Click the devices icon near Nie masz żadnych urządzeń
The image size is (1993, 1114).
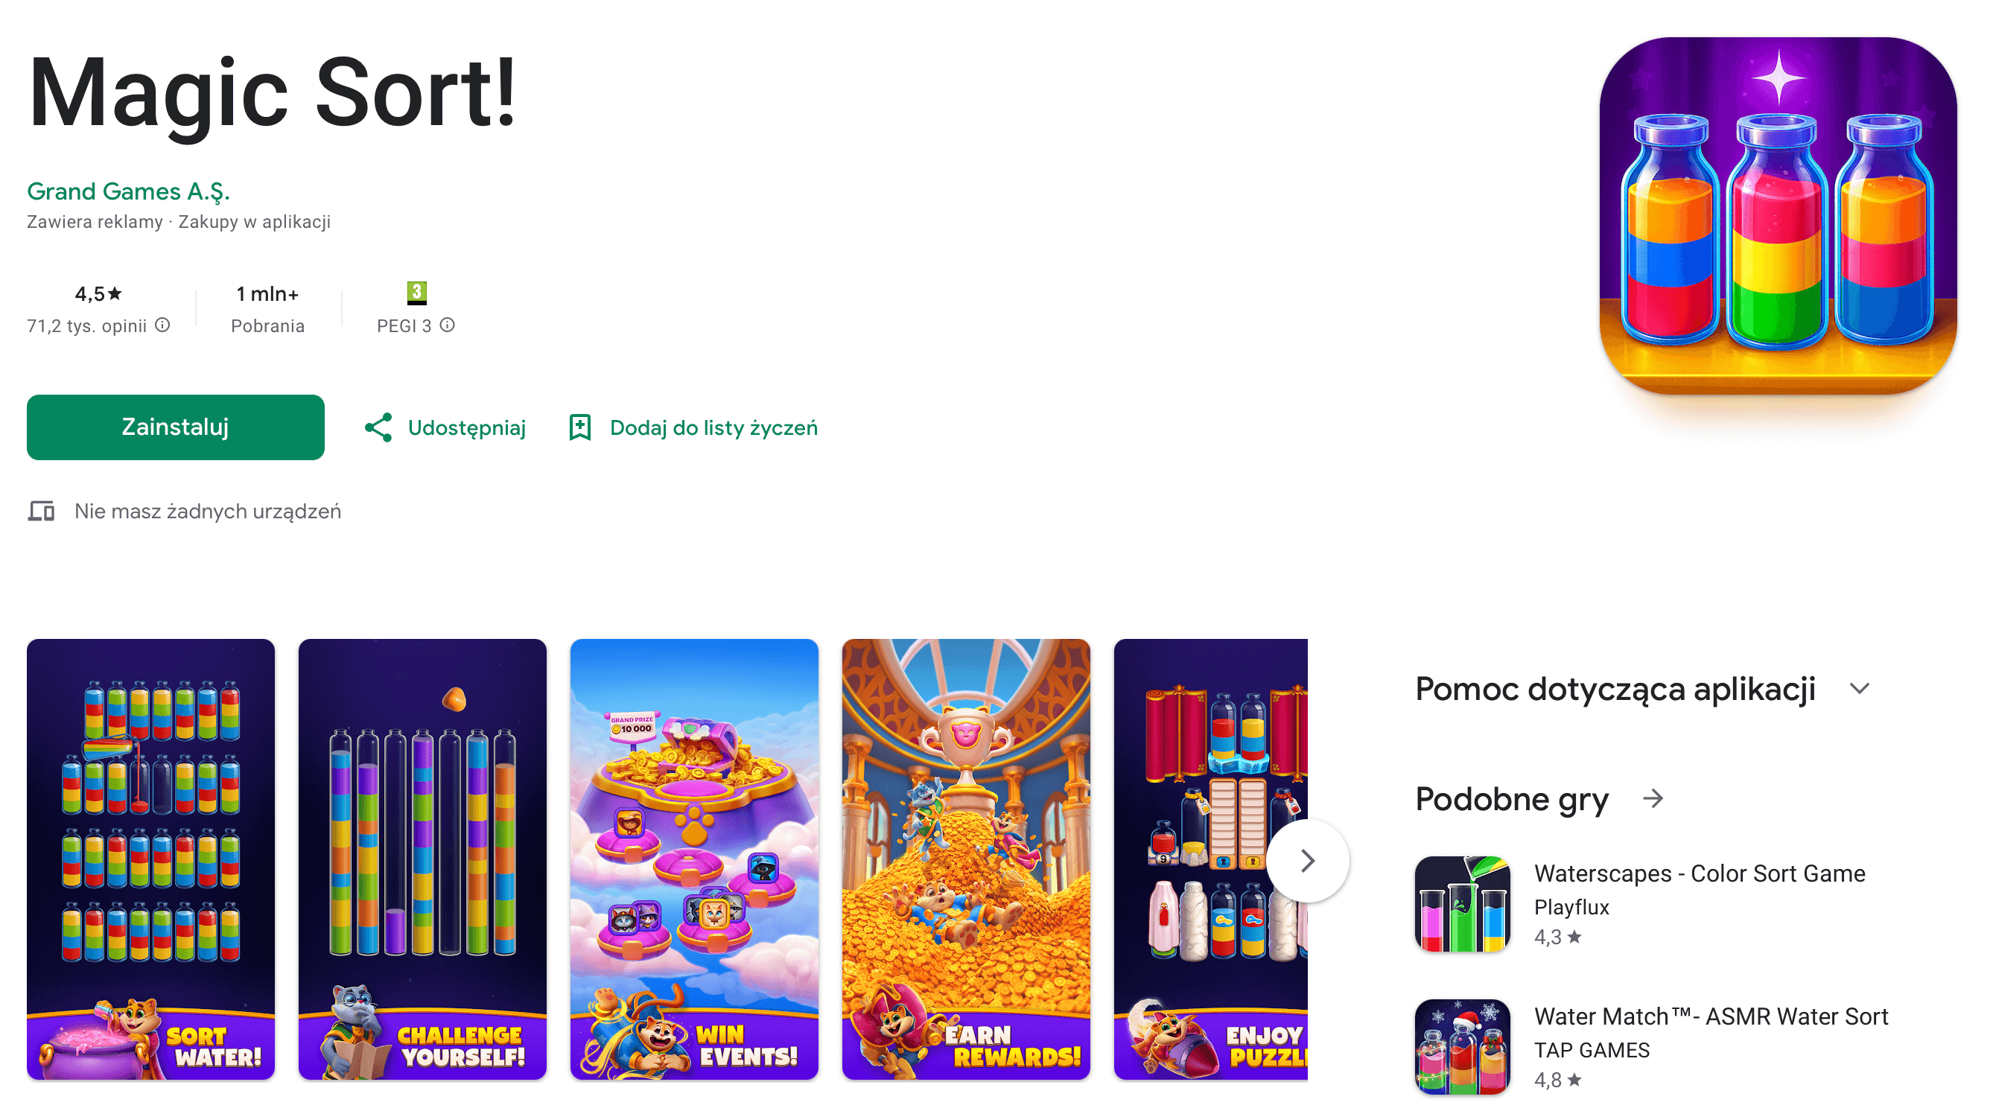41,512
